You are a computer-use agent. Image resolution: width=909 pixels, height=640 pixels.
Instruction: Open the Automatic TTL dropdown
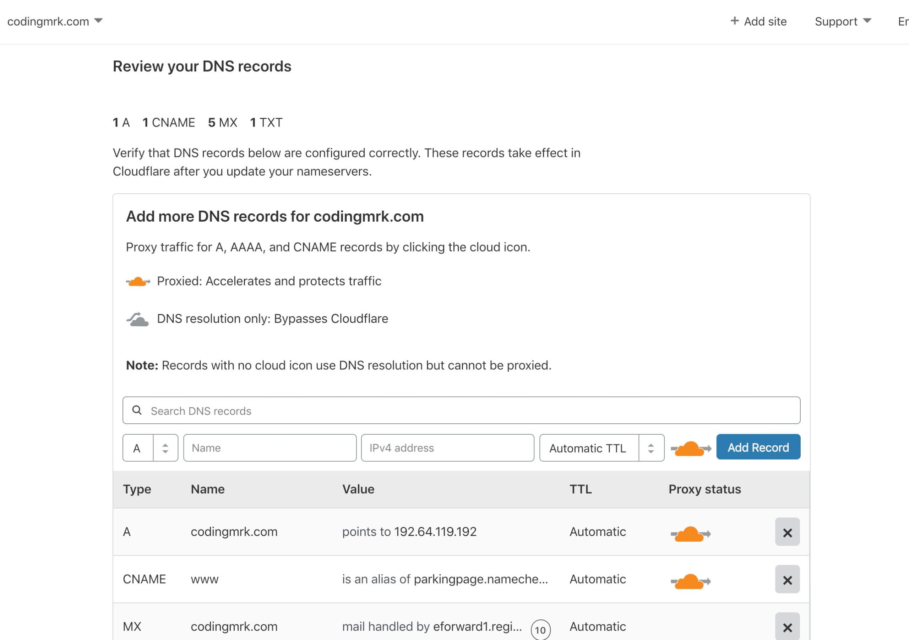(x=602, y=448)
